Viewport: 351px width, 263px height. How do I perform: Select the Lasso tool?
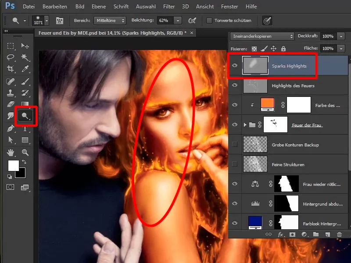[10, 57]
